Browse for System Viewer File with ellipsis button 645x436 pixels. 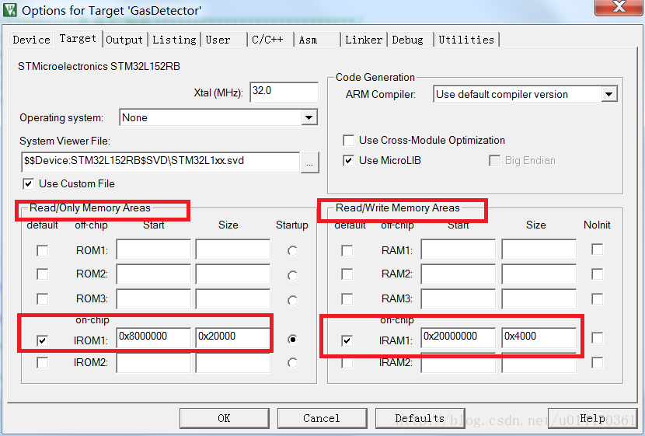point(310,162)
